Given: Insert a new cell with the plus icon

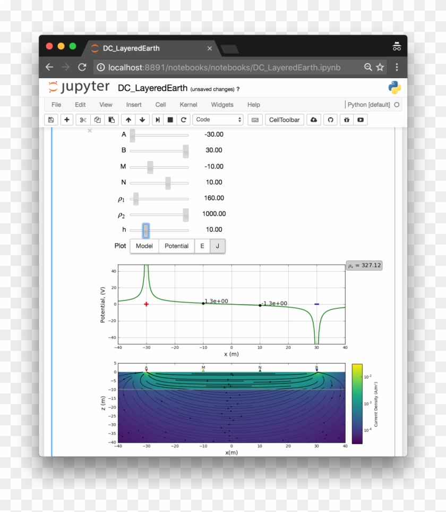Looking at the screenshot, I should pos(66,120).
